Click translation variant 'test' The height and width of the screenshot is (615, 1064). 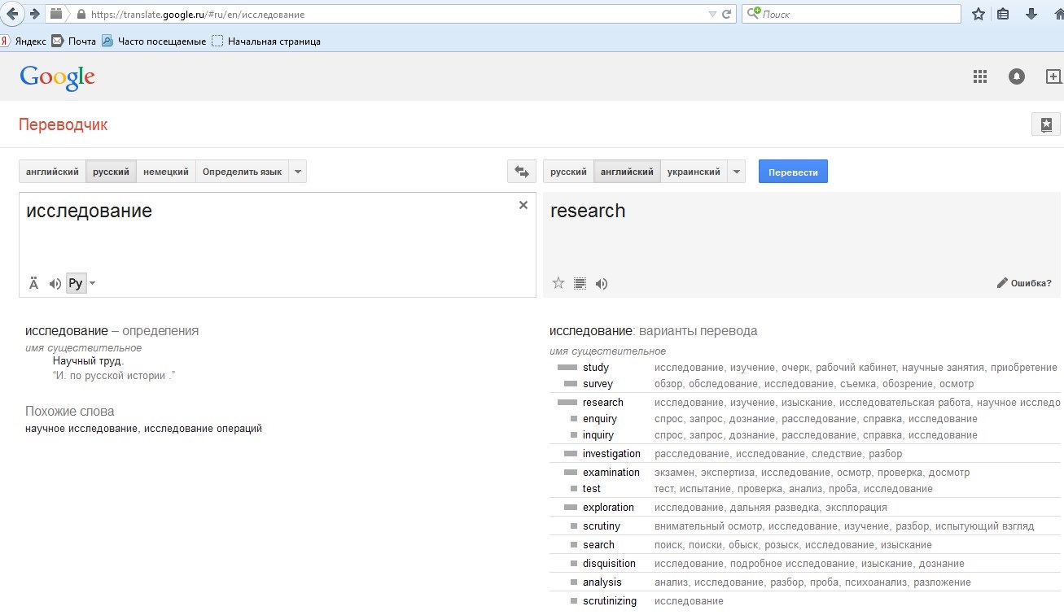592,489
